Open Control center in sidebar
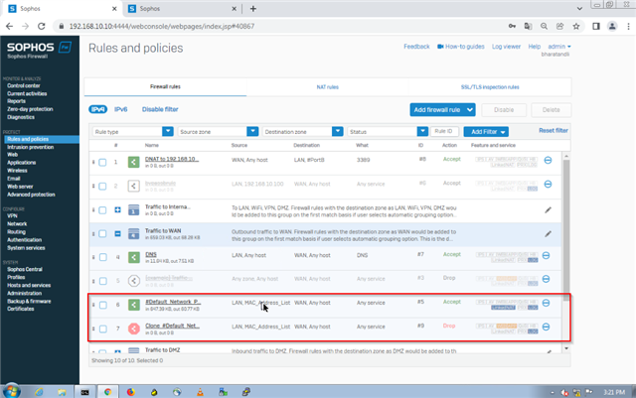 pyautogui.click(x=24, y=86)
